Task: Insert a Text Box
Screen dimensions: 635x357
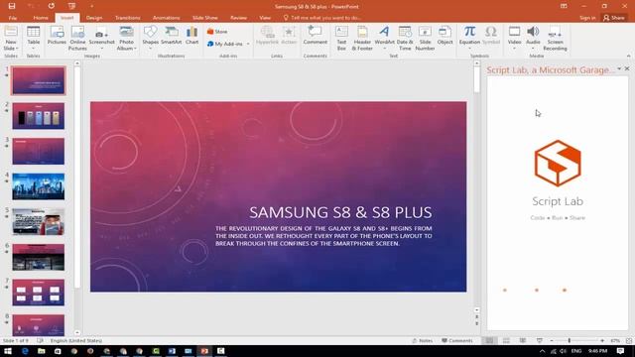Action: pos(341,38)
